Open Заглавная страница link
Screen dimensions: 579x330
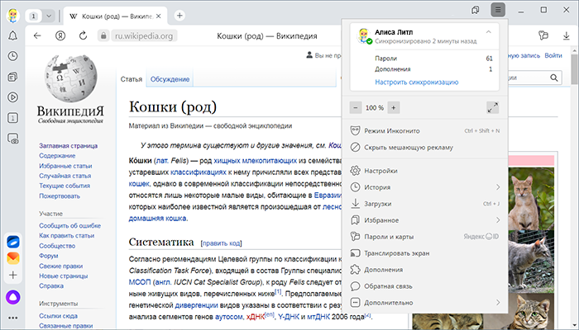coord(69,146)
